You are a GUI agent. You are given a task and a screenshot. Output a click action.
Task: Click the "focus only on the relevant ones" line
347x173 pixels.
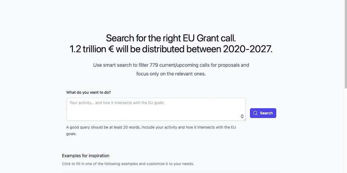(171, 74)
